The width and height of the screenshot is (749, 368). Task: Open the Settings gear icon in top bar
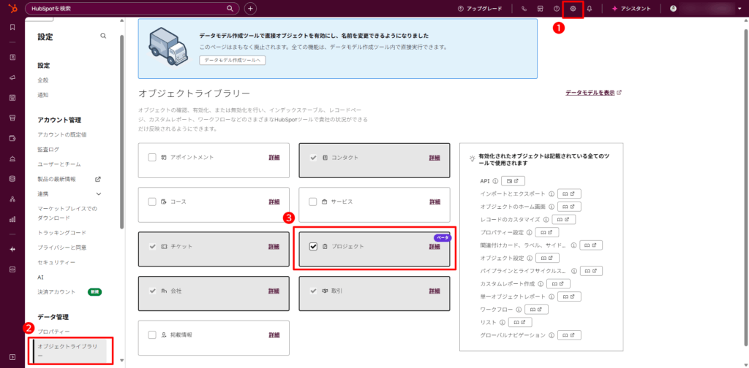(573, 9)
